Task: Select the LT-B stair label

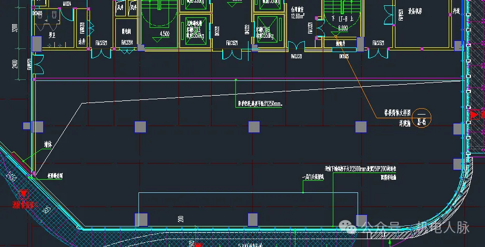Action: pos(341,18)
